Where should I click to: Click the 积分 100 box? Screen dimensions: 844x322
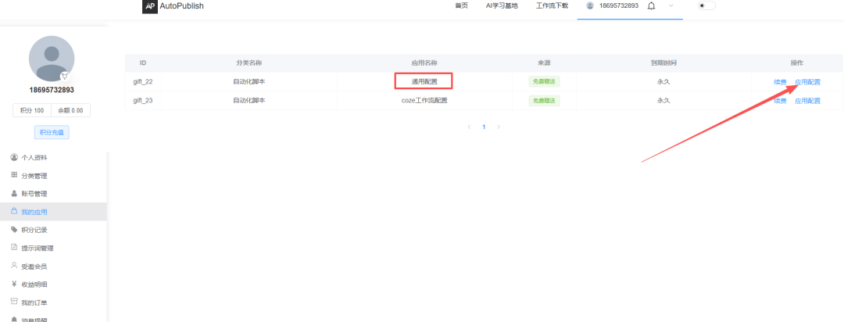tap(32, 110)
